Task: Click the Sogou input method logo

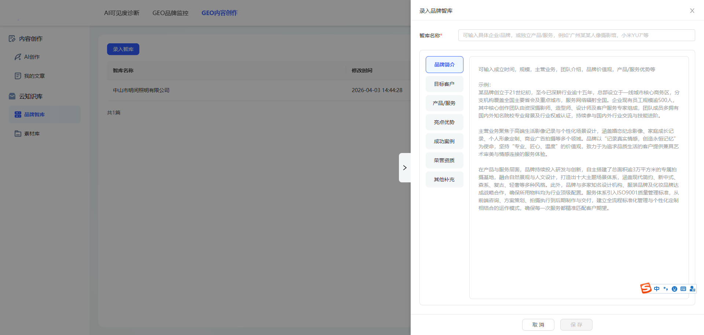Action: click(646, 288)
